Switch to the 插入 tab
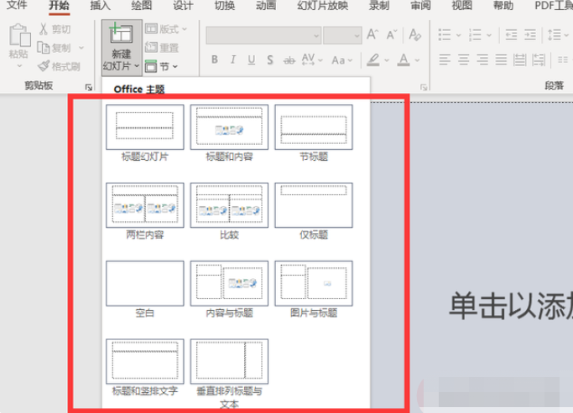The height and width of the screenshot is (413, 573). pos(100,6)
